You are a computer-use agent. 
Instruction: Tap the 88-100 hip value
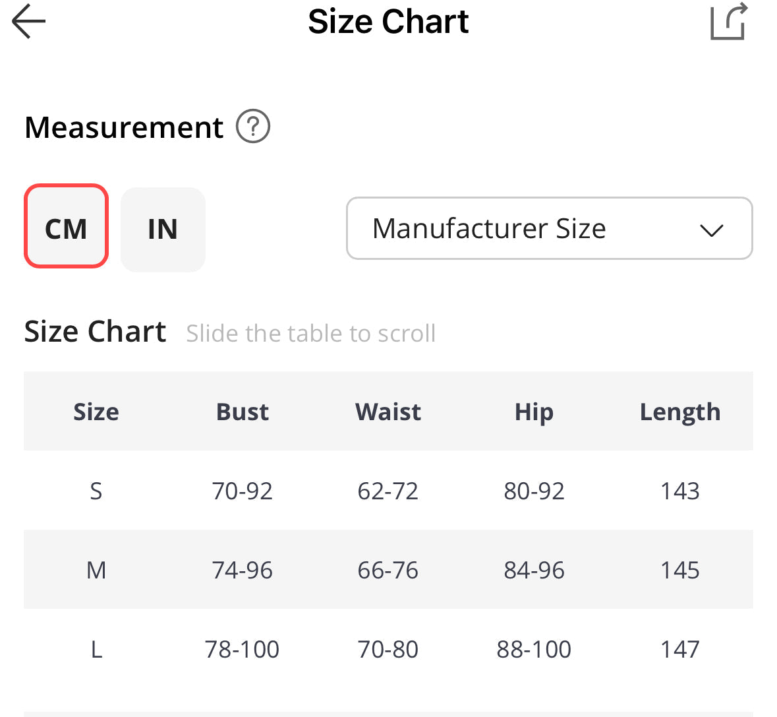click(x=534, y=649)
